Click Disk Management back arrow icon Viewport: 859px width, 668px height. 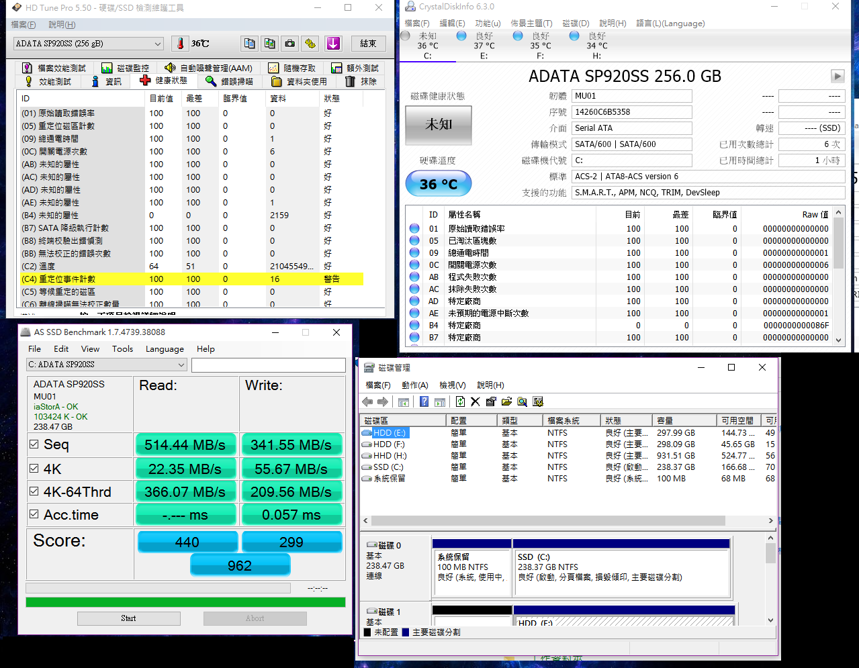pos(367,401)
